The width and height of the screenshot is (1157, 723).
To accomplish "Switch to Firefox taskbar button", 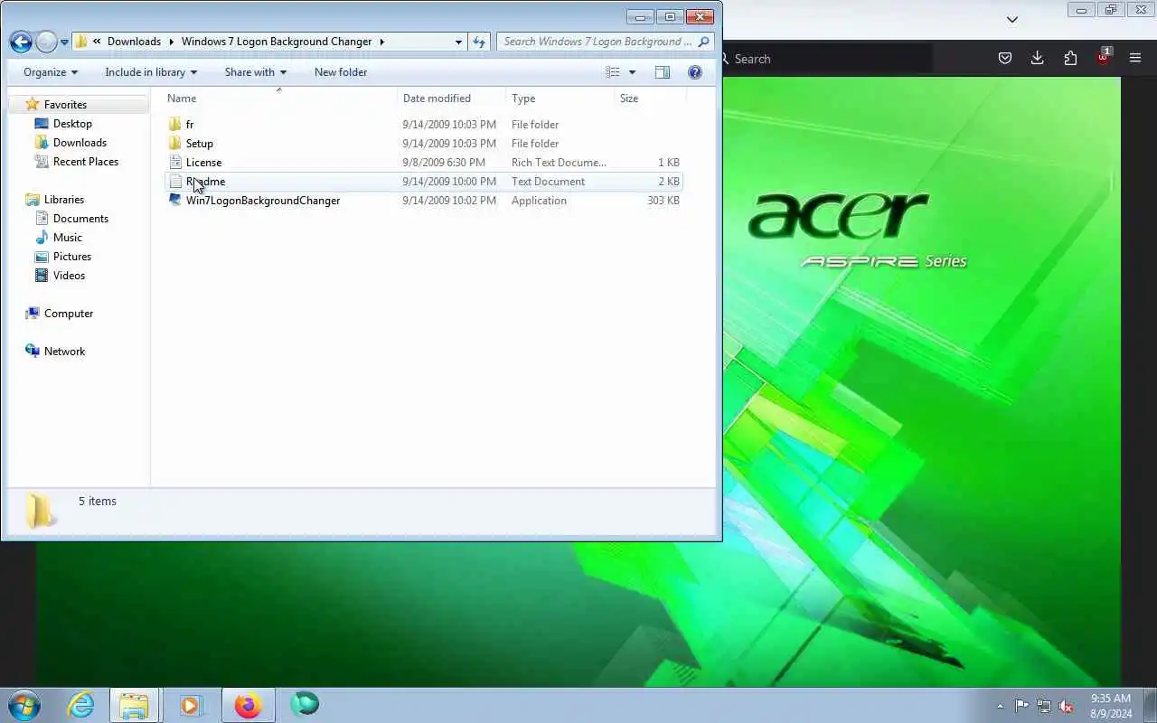I will [248, 705].
